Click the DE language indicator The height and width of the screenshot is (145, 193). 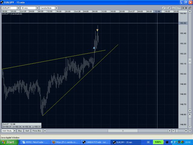pos(148,142)
